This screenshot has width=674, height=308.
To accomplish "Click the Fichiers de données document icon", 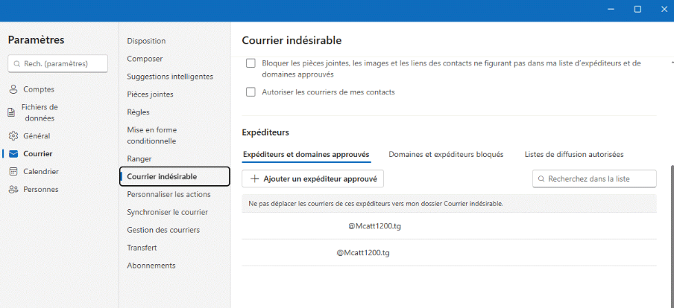I will coord(11,112).
